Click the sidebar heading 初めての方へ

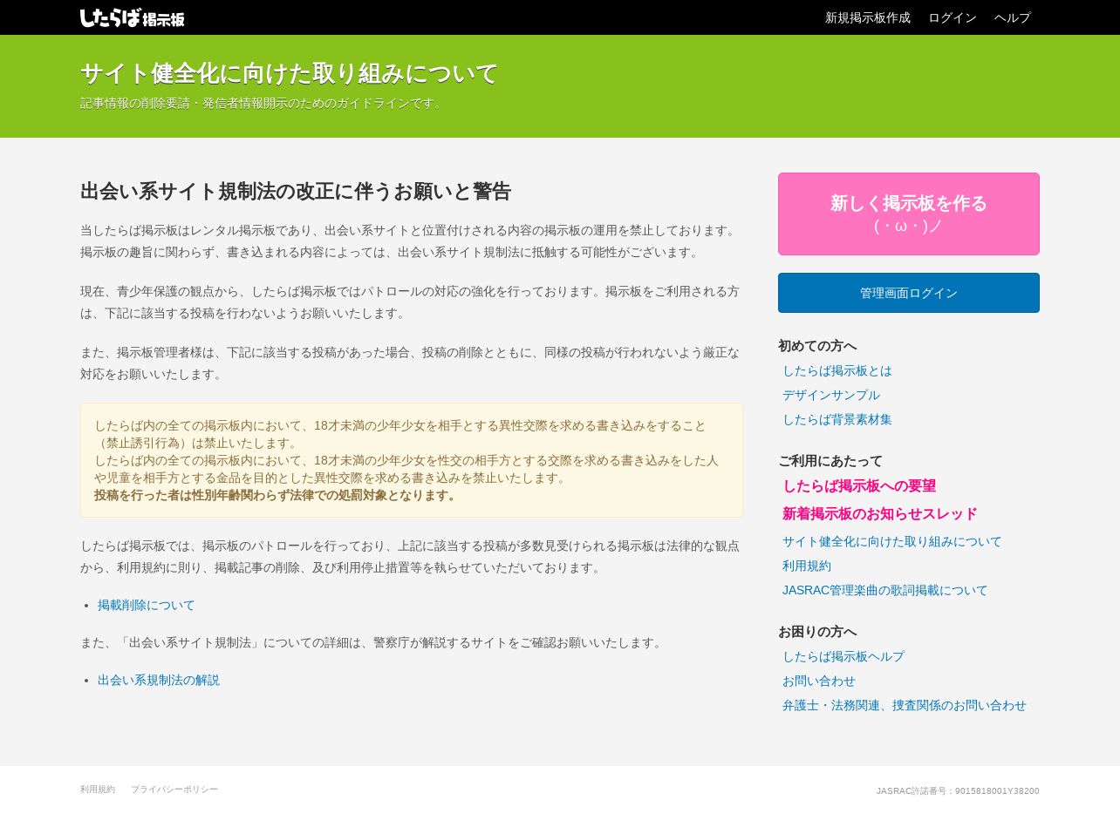817,346
